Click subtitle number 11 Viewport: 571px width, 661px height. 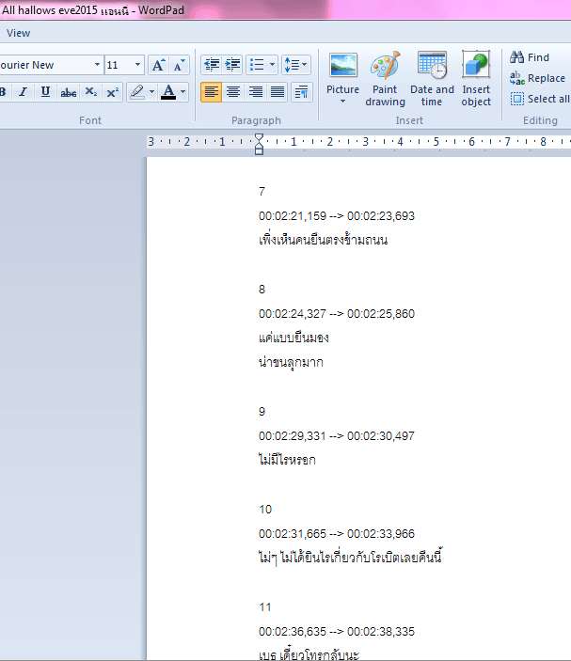point(265,607)
